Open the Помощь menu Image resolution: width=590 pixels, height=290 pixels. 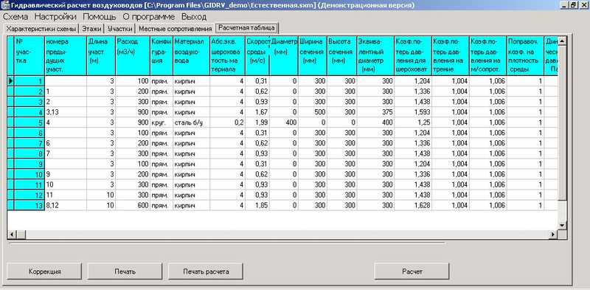[100, 17]
